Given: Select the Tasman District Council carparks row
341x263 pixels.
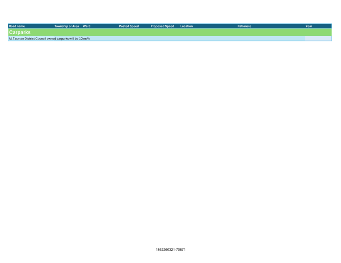Looking at the screenshot, I should (x=170, y=39).
